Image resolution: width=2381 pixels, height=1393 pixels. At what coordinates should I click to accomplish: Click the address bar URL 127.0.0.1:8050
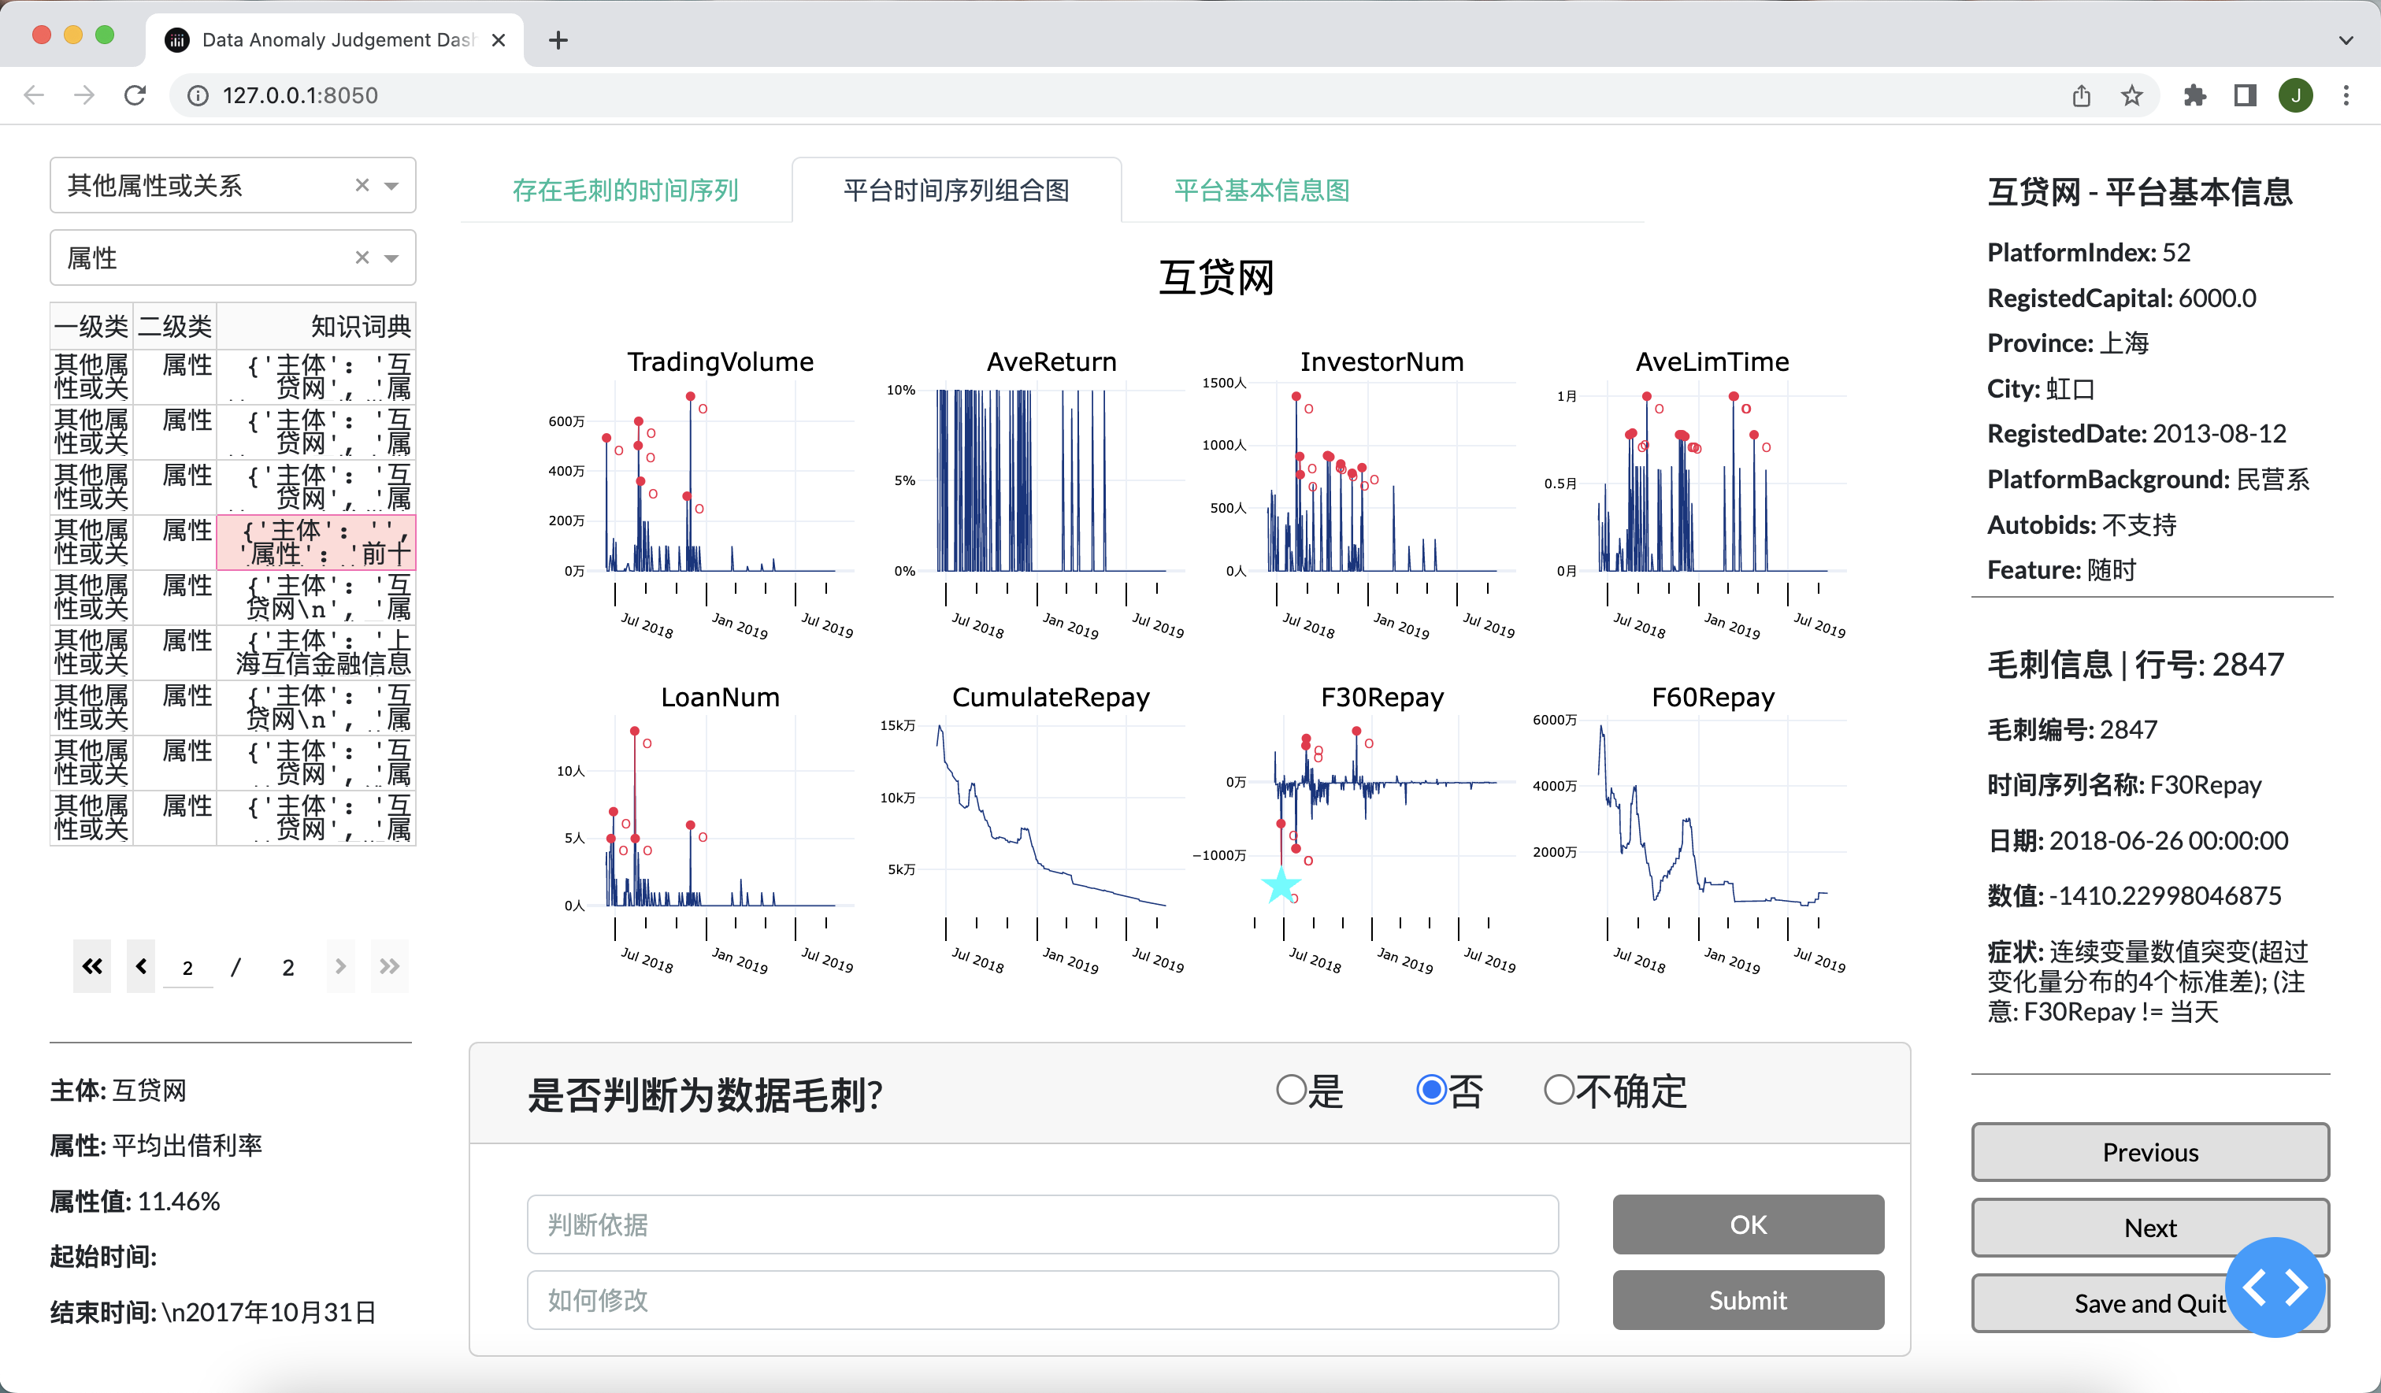tap(299, 95)
